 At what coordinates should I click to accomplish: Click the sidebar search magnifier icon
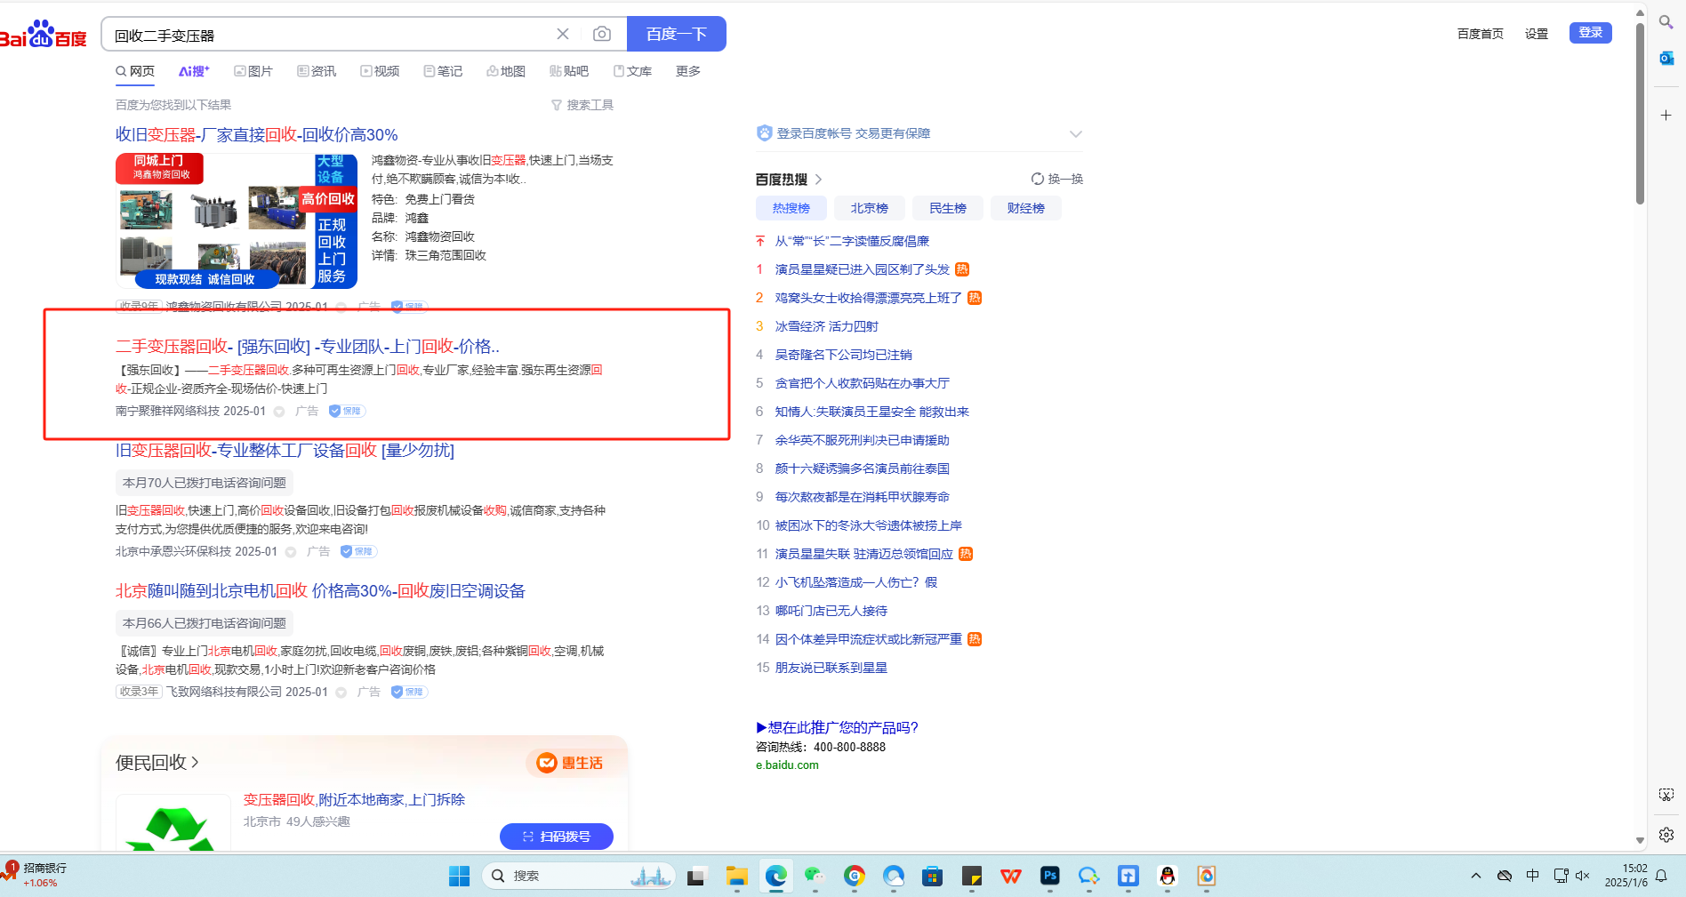click(1666, 21)
